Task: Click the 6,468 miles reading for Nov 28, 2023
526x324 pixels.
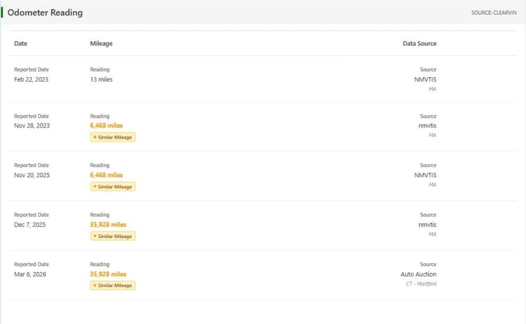Action: (x=106, y=126)
